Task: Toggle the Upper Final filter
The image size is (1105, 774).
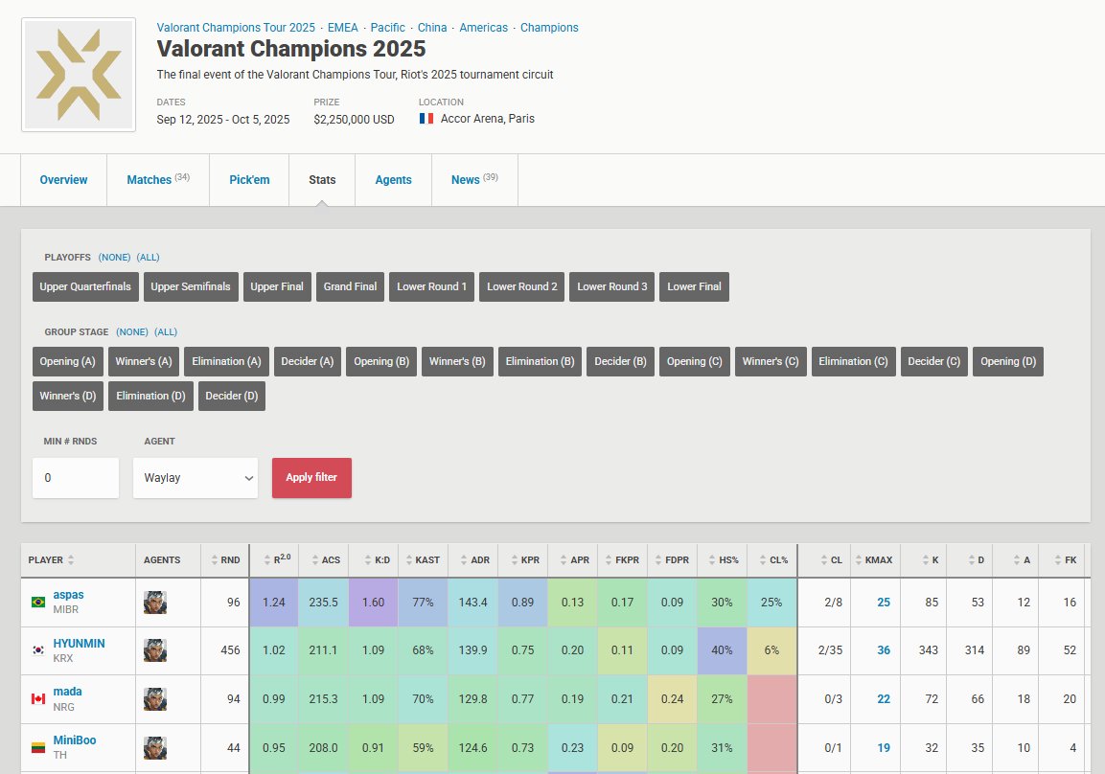Action: coord(277,286)
